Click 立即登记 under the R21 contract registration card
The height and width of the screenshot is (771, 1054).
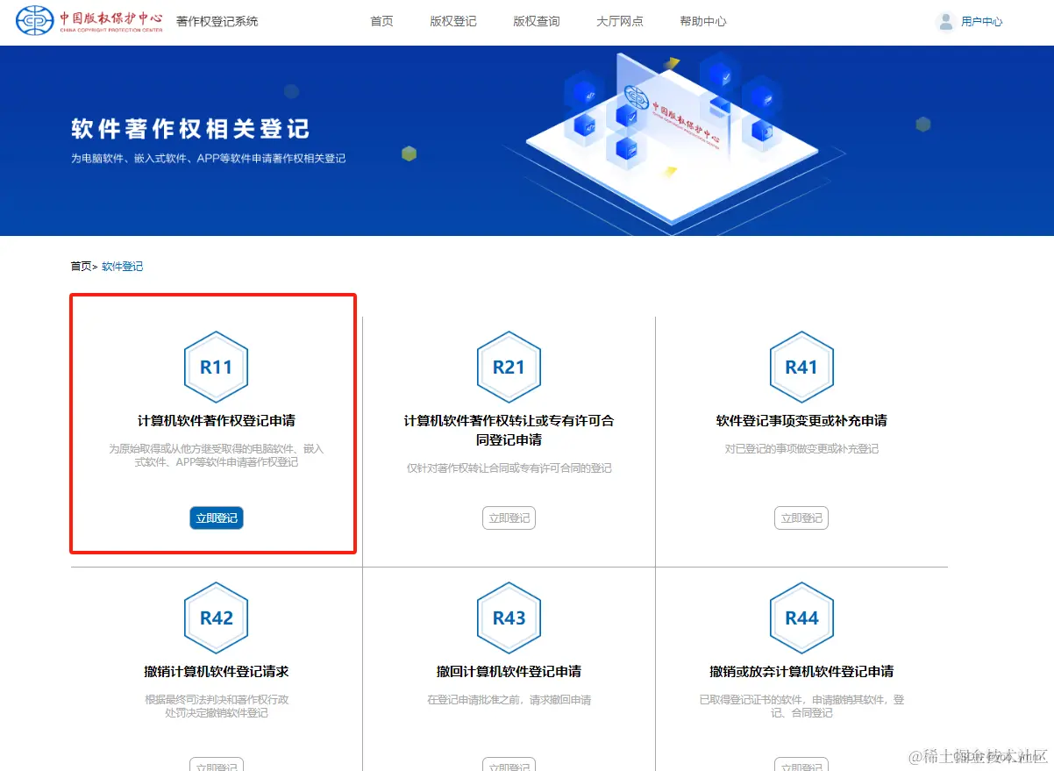coord(509,518)
